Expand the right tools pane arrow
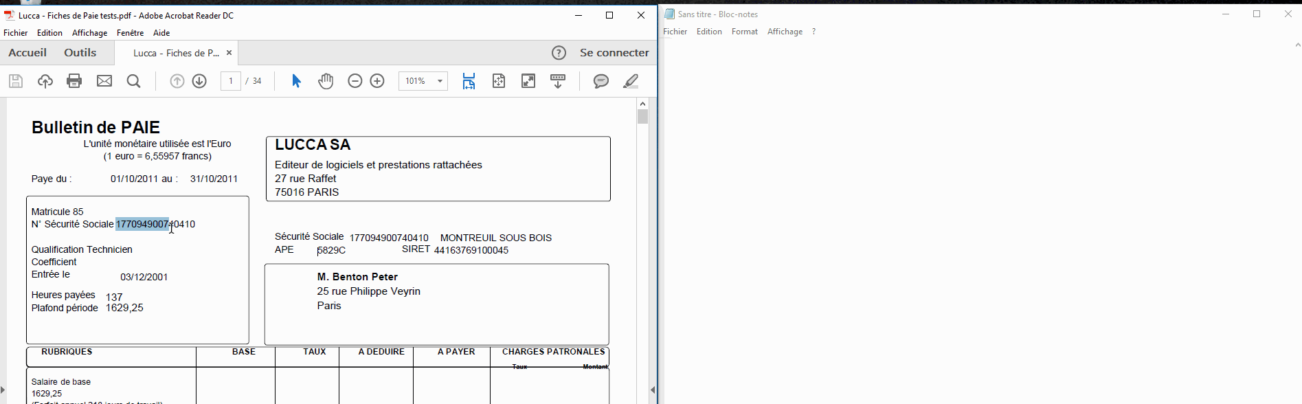The width and height of the screenshot is (1302, 404). [x=653, y=390]
